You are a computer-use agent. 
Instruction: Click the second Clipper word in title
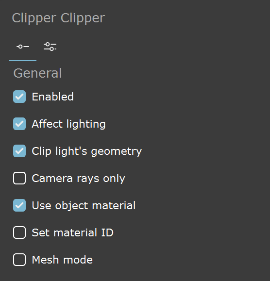[x=83, y=18]
